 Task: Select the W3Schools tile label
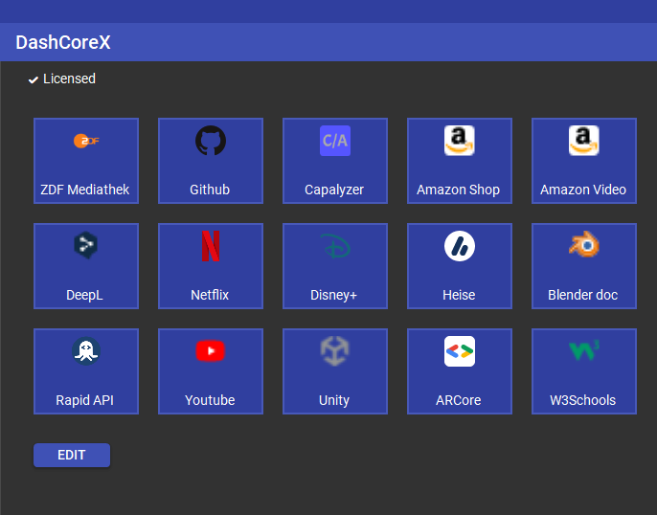583,400
